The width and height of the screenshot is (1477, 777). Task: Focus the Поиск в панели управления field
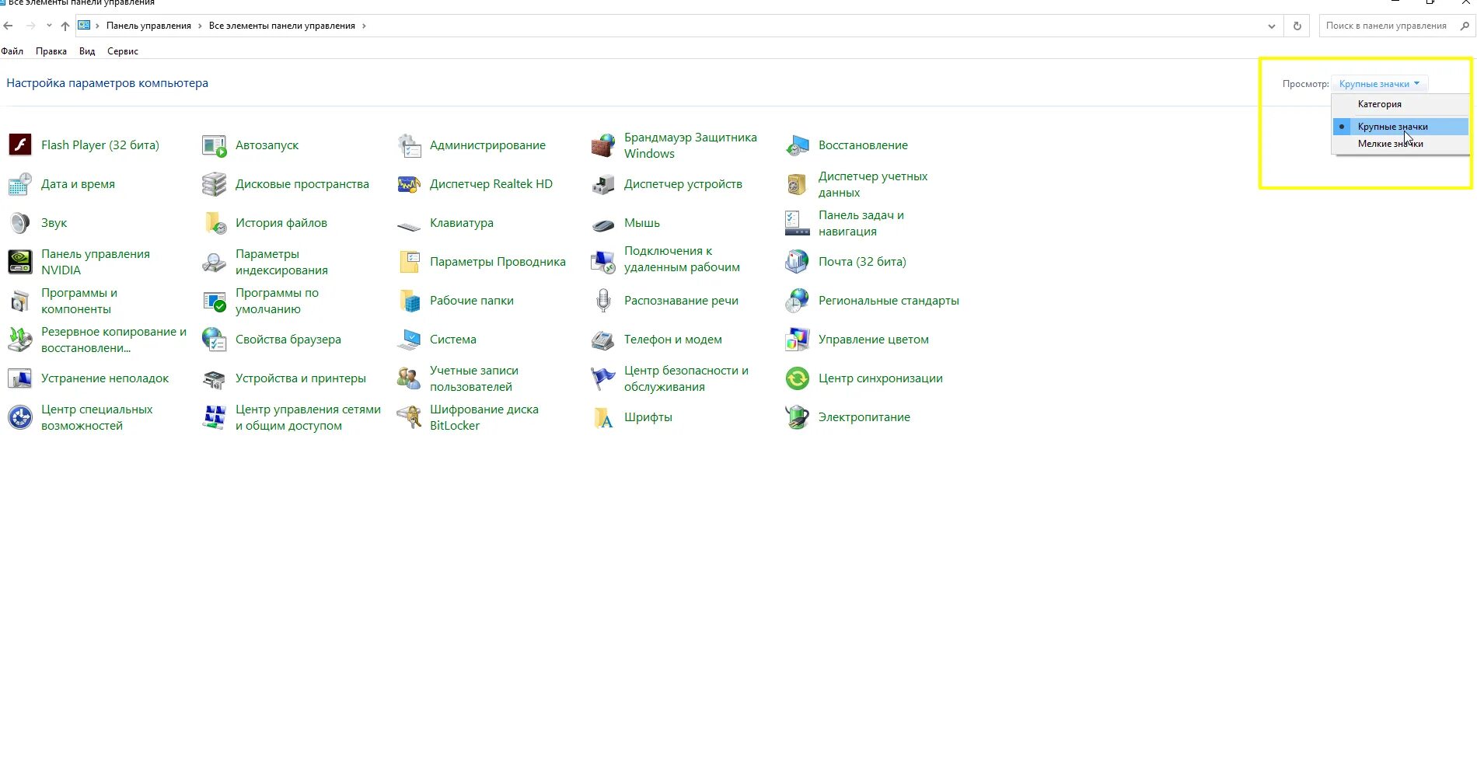(1387, 26)
